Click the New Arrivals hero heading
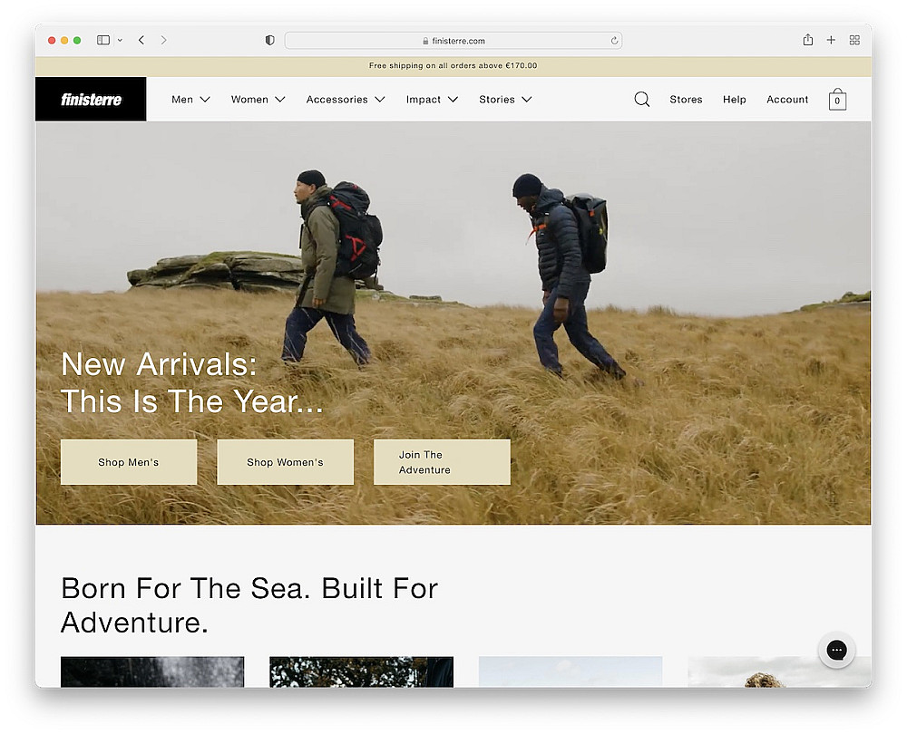Image resolution: width=907 pixels, height=734 pixels. [x=191, y=382]
